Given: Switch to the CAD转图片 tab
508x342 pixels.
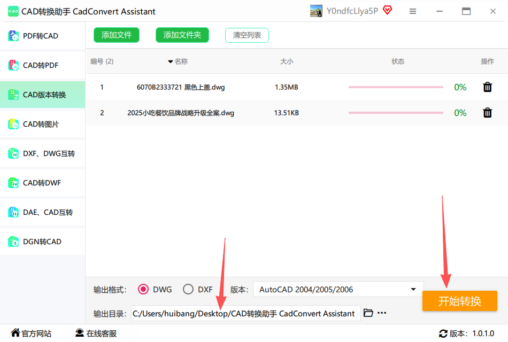Looking at the screenshot, I should (42, 124).
